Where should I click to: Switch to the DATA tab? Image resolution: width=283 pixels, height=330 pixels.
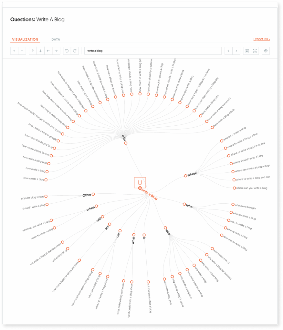coord(56,39)
